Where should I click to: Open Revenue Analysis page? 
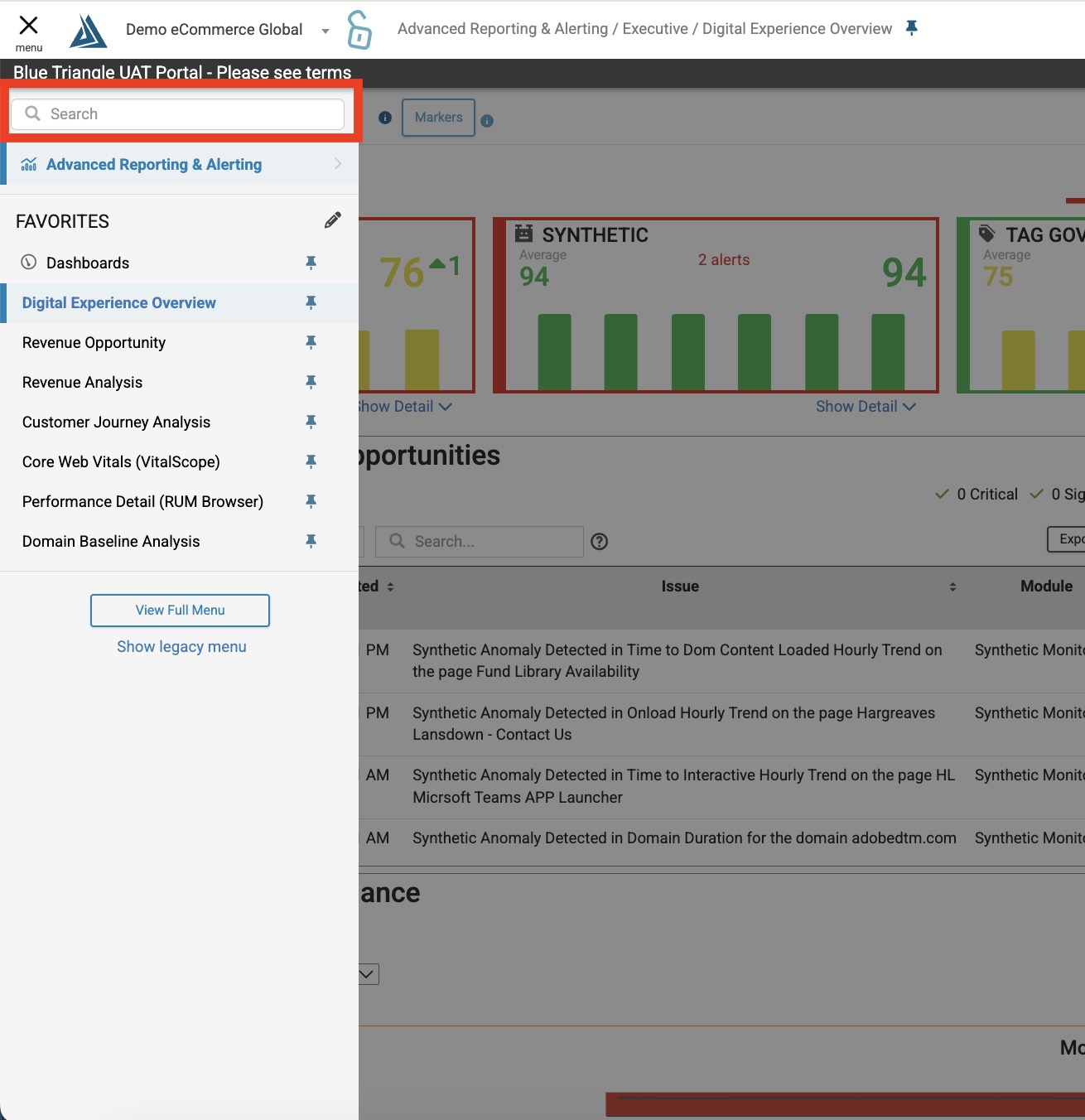click(82, 382)
